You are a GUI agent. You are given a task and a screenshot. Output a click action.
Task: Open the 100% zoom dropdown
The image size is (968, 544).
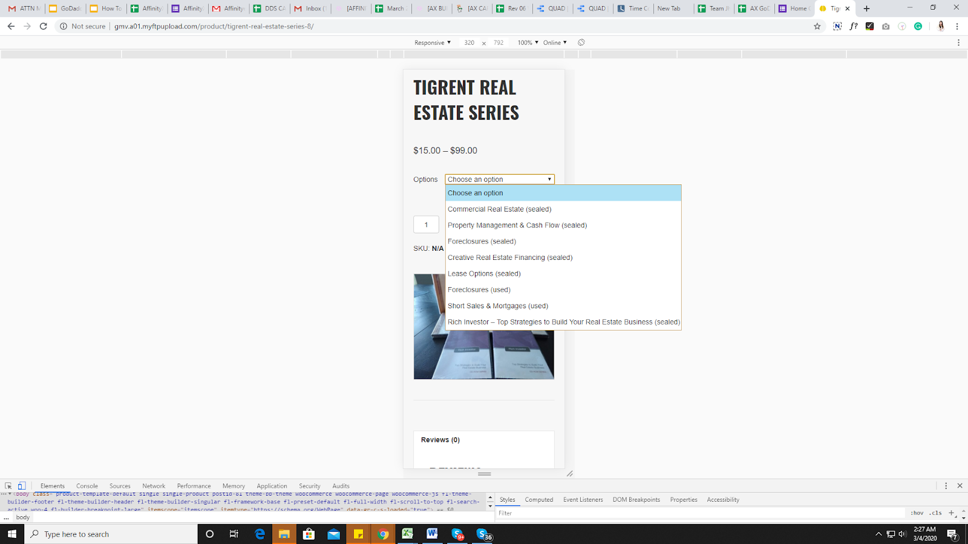pyautogui.click(x=528, y=42)
